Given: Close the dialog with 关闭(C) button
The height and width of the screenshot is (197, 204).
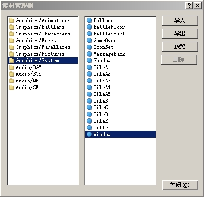Looking at the screenshot, I should pos(180,185).
